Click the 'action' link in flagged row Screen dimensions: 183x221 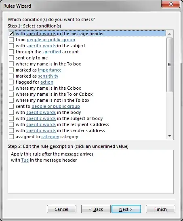(47, 82)
